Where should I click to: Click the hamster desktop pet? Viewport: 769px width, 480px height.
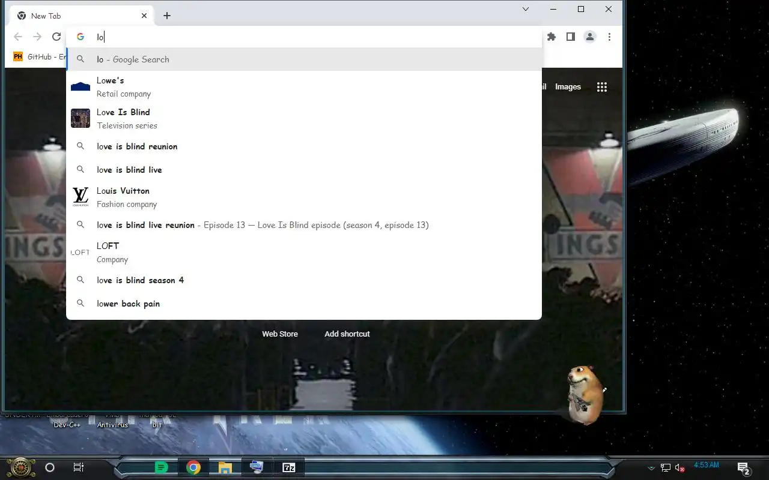(585, 395)
